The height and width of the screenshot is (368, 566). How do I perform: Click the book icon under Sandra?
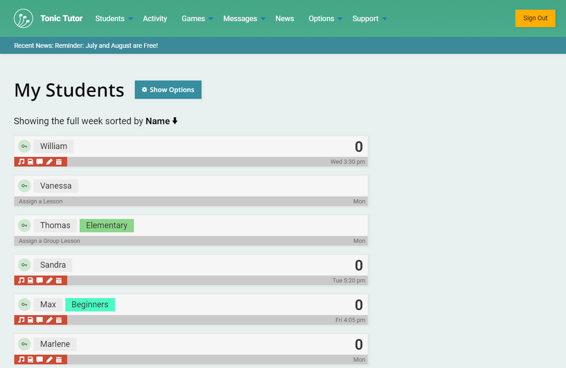30,281
